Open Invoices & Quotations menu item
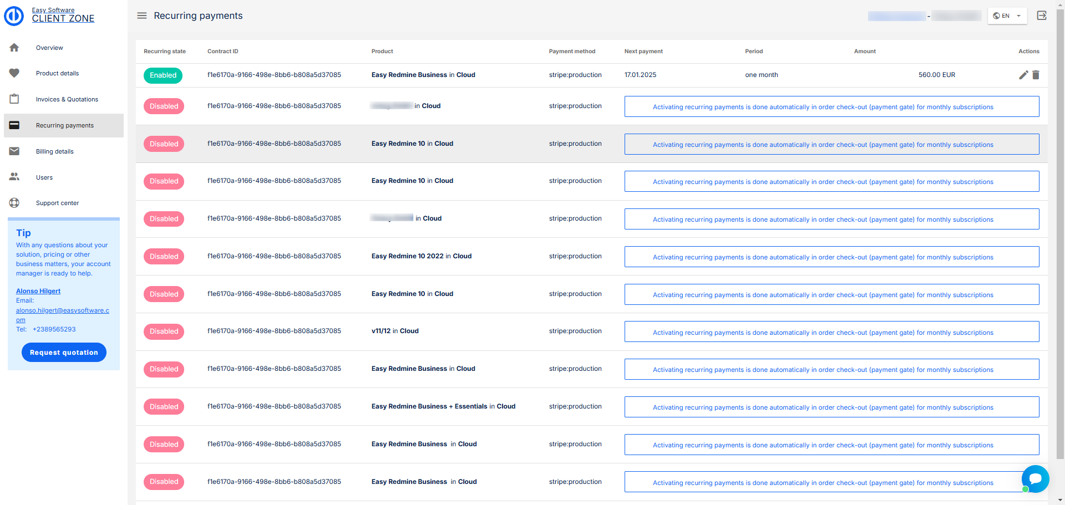Viewport: 1065px width, 505px height. (67, 99)
